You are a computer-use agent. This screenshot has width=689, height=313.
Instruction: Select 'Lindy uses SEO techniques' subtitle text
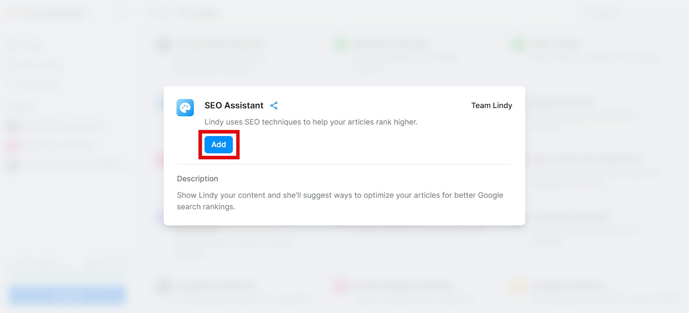311,122
